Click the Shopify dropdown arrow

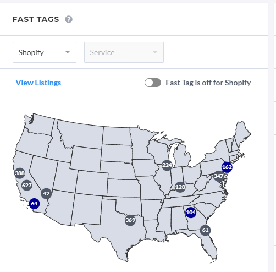click(68, 52)
